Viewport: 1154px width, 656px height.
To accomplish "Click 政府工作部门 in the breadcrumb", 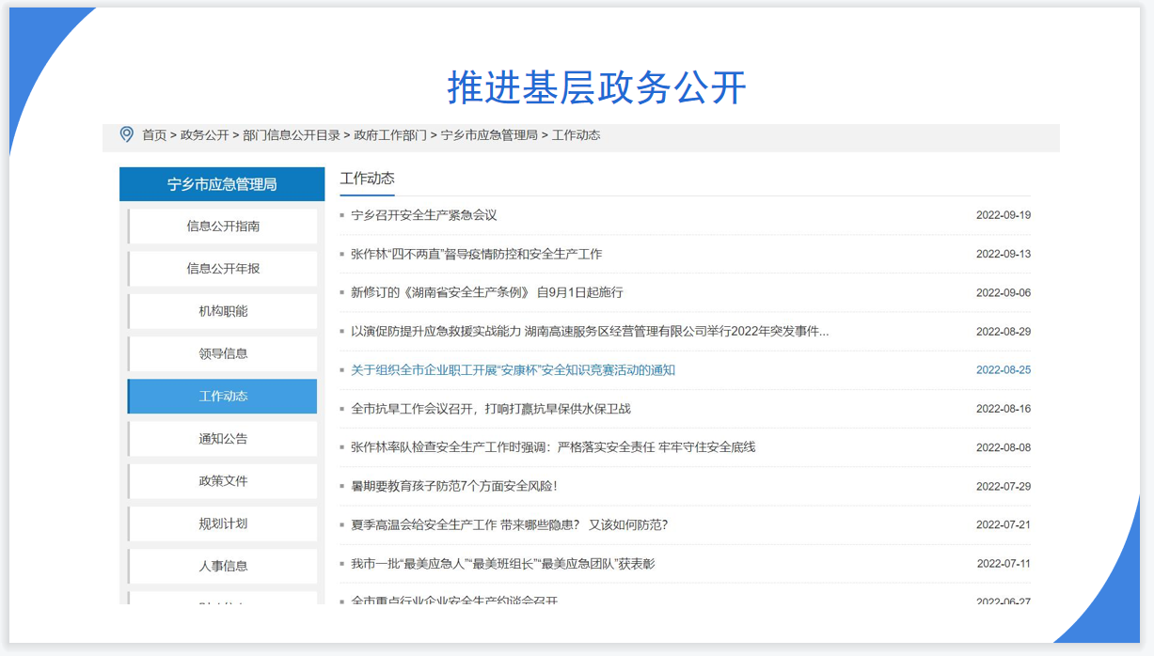I will click(390, 135).
